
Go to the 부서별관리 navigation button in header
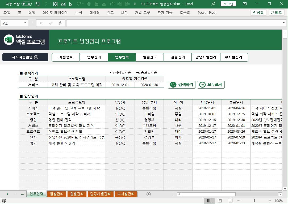point(234,57)
